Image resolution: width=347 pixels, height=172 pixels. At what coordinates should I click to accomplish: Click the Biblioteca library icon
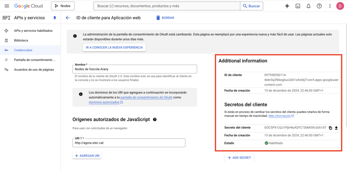pyautogui.click(x=6, y=40)
